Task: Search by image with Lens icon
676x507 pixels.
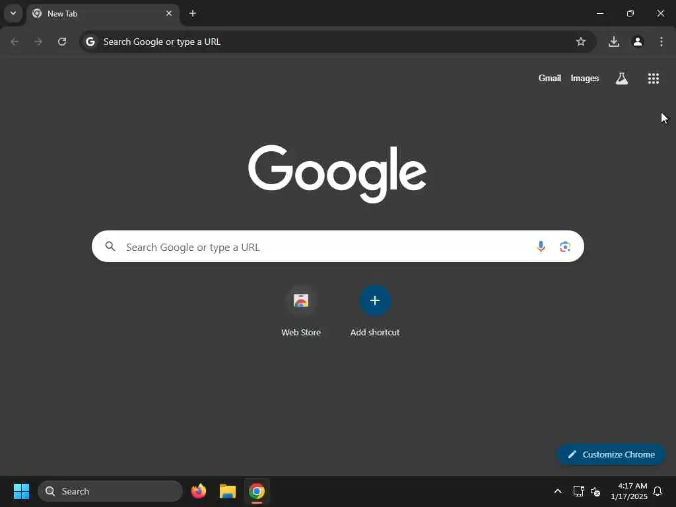Action: (x=565, y=247)
